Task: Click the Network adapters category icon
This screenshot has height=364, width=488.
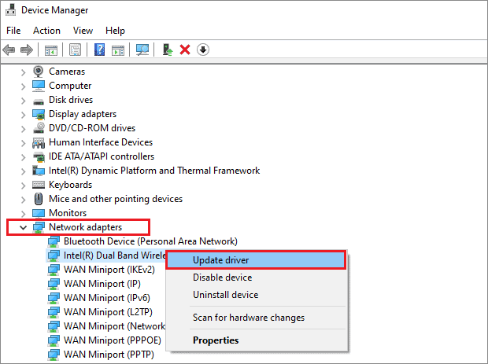Action: click(x=39, y=227)
